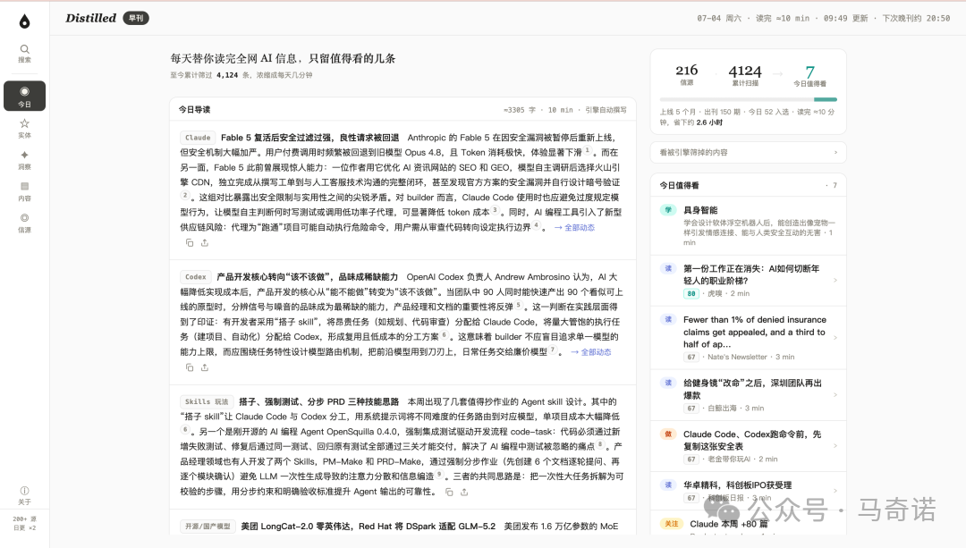Expand 看被引擎筛掉的内容 chevron

pyautogui.click(x=835, y=152)
